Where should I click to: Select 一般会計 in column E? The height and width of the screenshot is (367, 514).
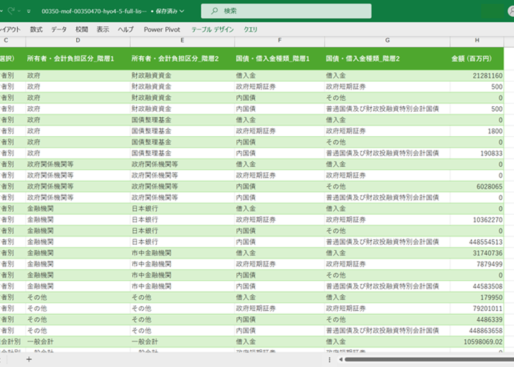[x=182, y=342]
